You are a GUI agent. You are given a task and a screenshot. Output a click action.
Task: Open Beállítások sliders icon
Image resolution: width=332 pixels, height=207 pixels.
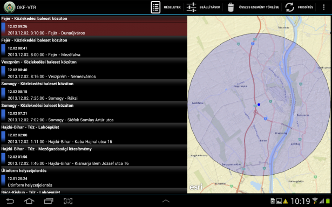(x=191, y=7)
